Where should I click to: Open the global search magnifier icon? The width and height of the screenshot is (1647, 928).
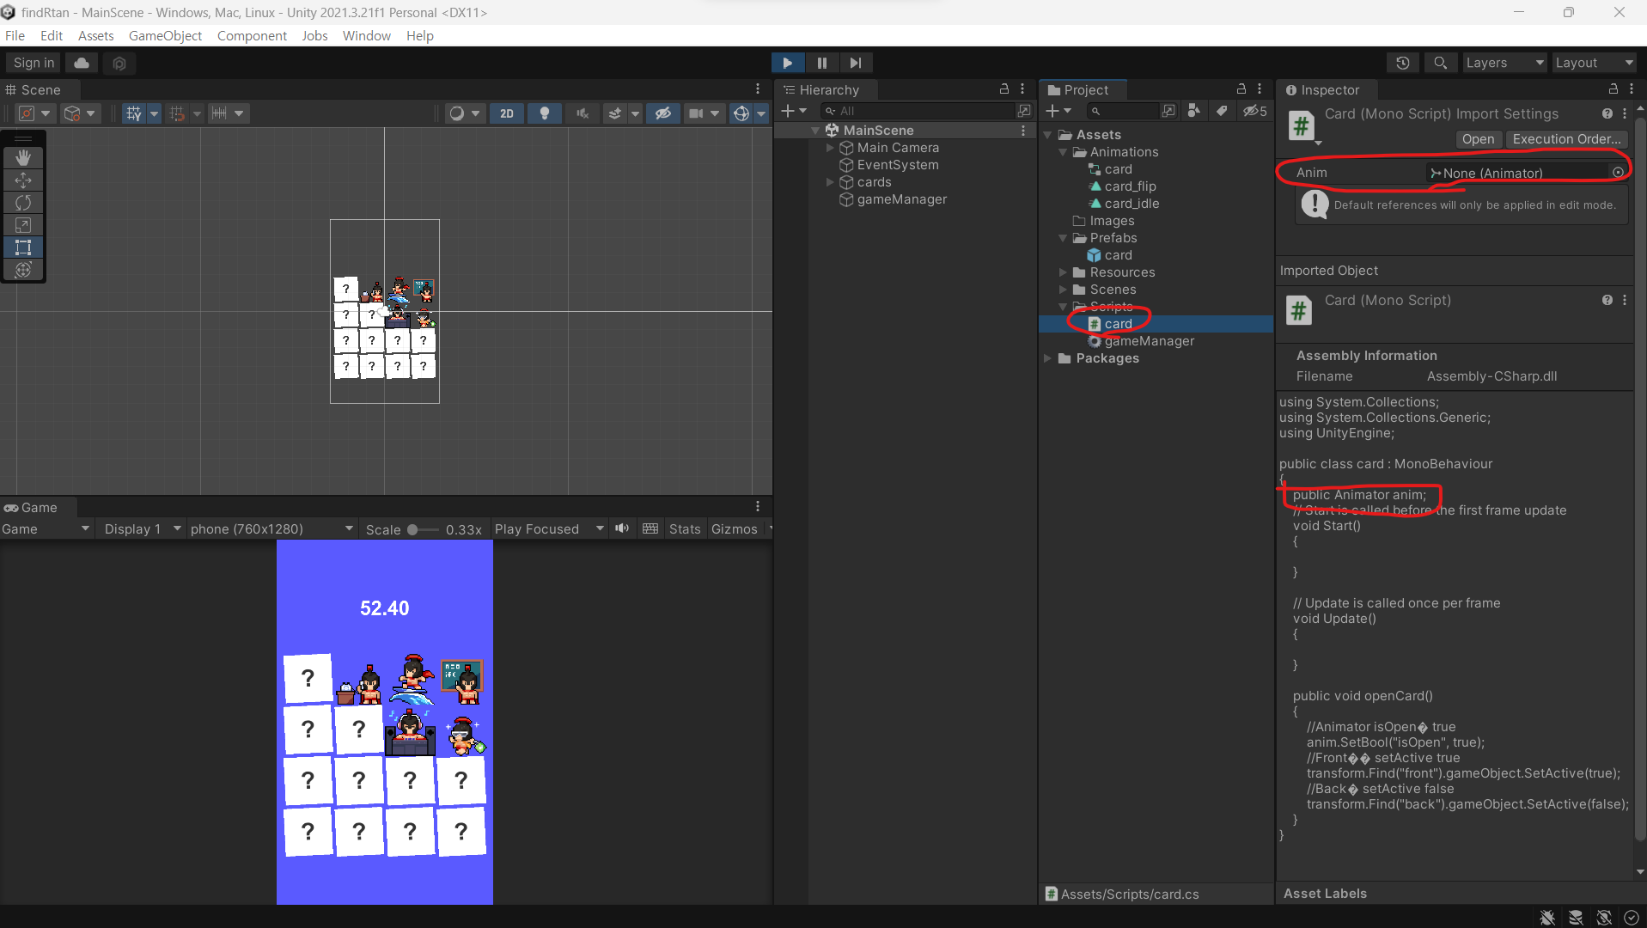1441,63
